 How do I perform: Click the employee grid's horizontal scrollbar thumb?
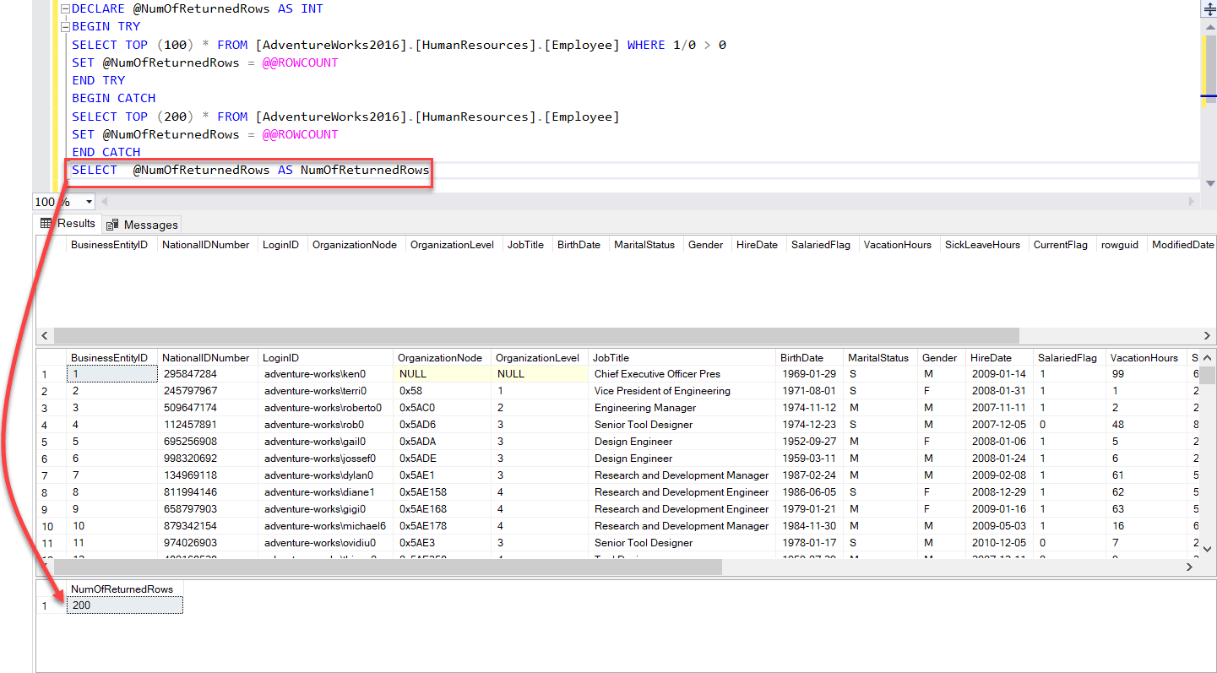tap(386, 567)
